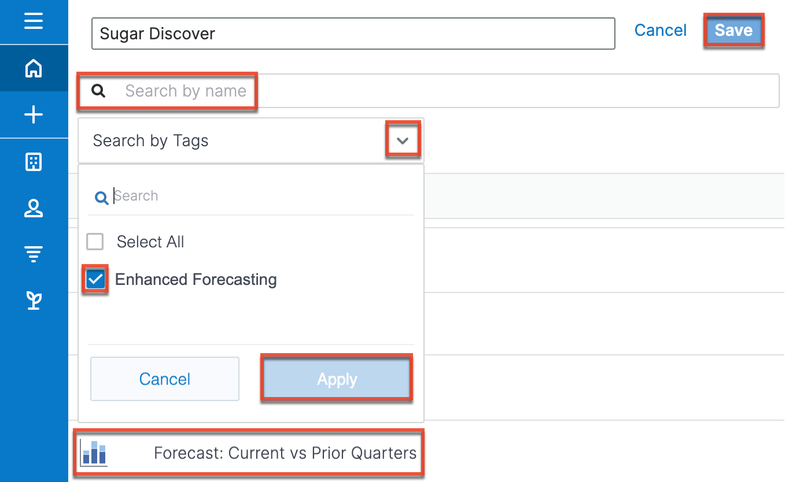Click the bar chart icon for Forecast report
Viewport: 789px width, 482px height.
coord(93,453)
